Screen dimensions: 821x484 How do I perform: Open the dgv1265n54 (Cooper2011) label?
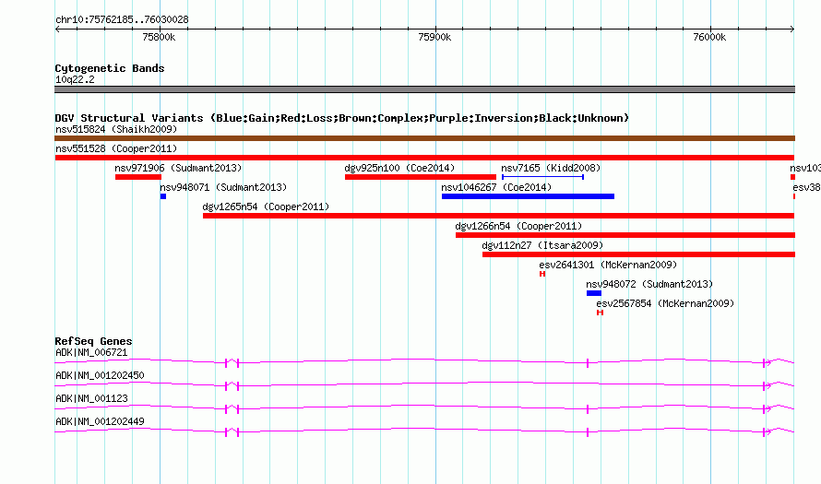[266, 207]
